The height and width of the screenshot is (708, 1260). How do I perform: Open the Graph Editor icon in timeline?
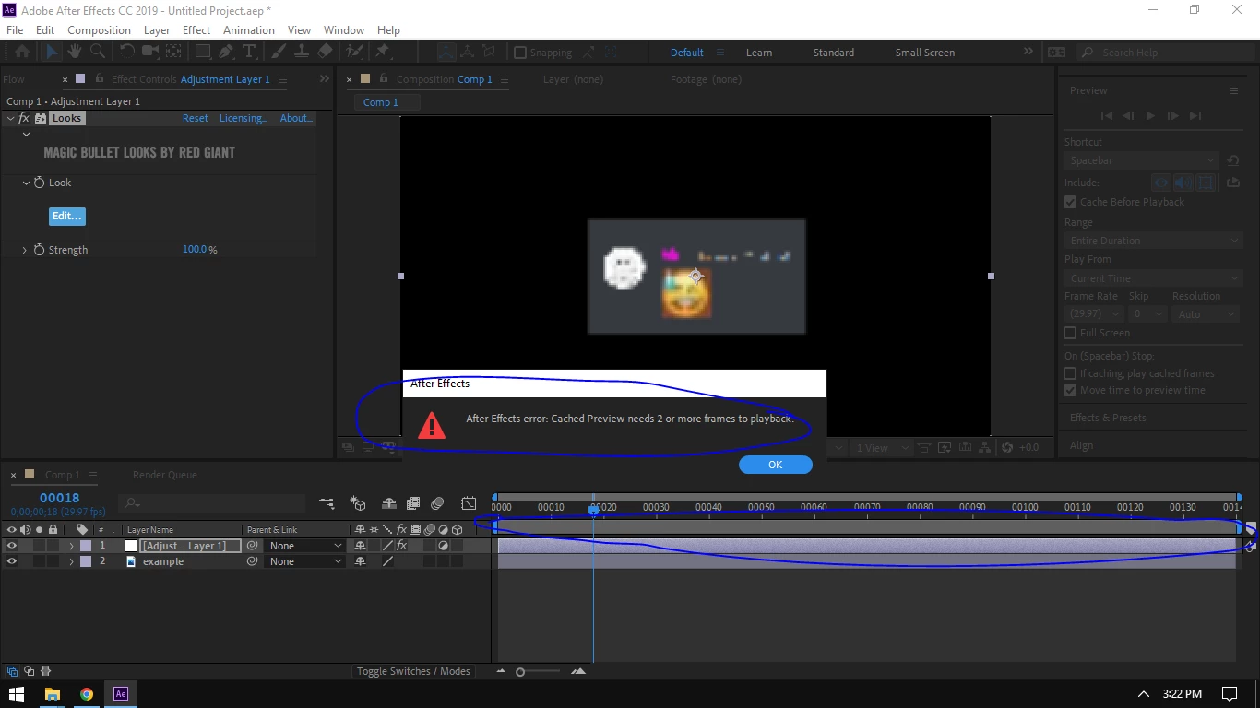click(x=469, y=503)
